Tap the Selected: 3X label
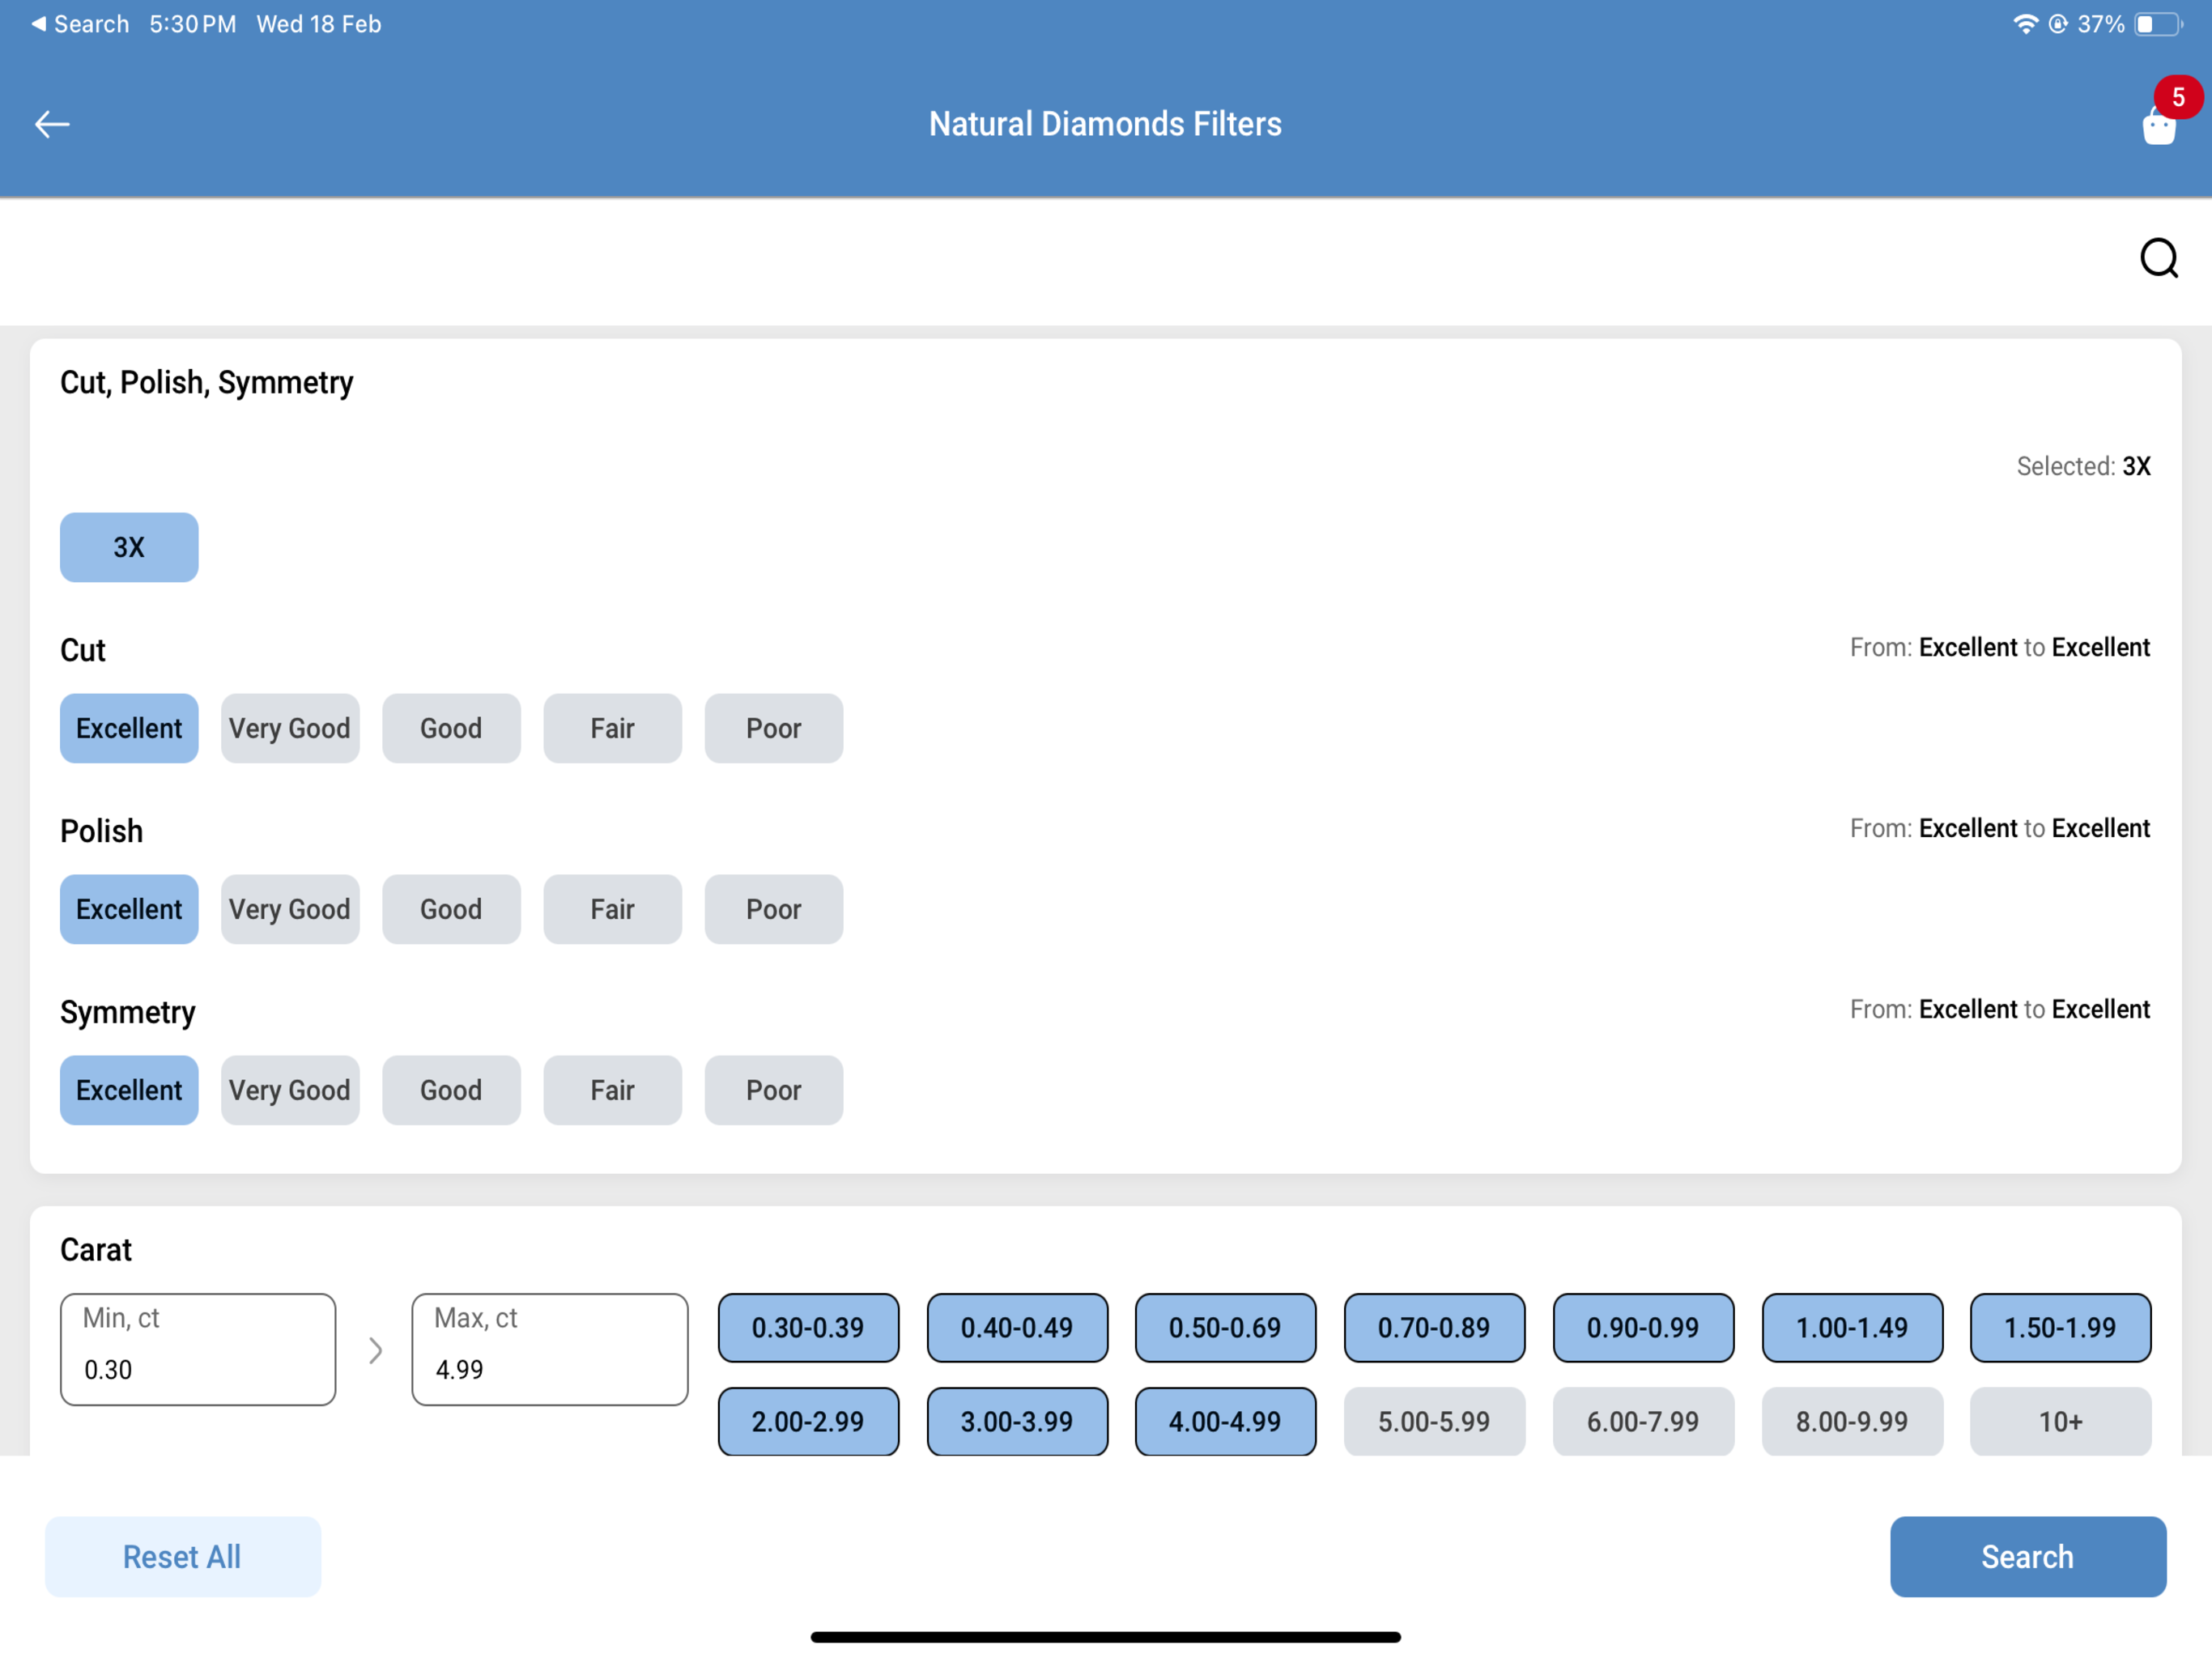This screenshot has width=2212, height=1658. pos(2083,466)
